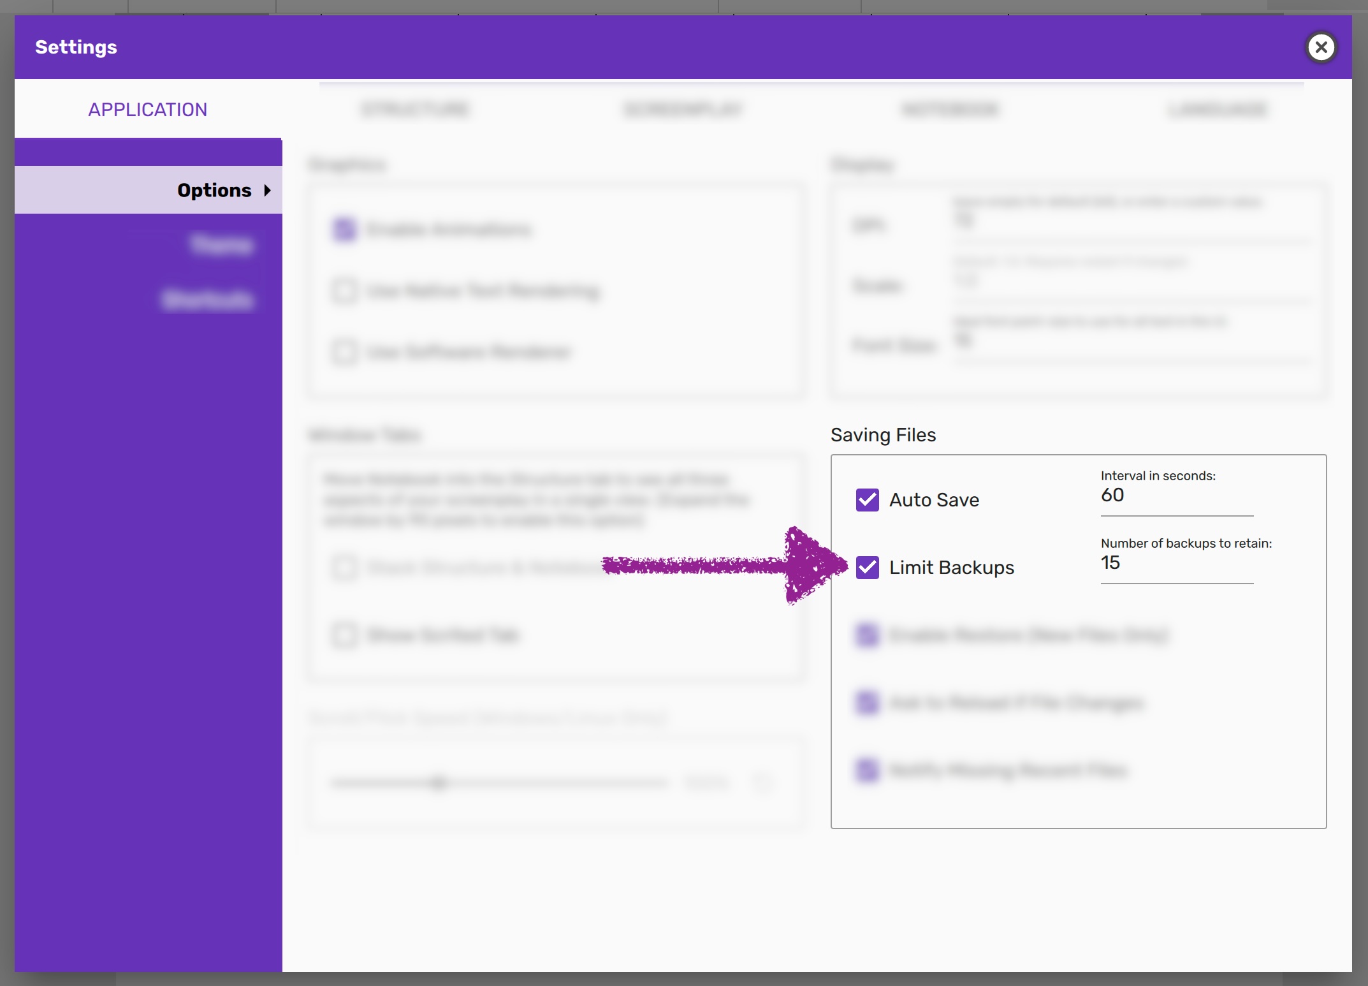The height and width of the screenshot is (986, 1368).
Task: Toggle Notify Missing Recent Files checkbox
Action: pyautogui.click(x=867, y=770)
